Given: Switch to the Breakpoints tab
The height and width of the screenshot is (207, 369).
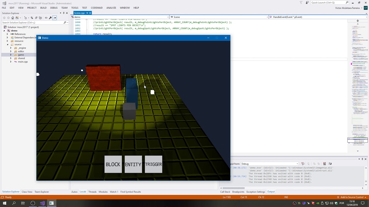Looking at the screenshot, I should click(x=238, y=192).
